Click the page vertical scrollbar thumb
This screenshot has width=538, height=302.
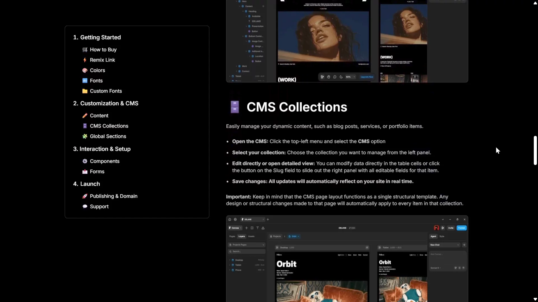point(535,150)
